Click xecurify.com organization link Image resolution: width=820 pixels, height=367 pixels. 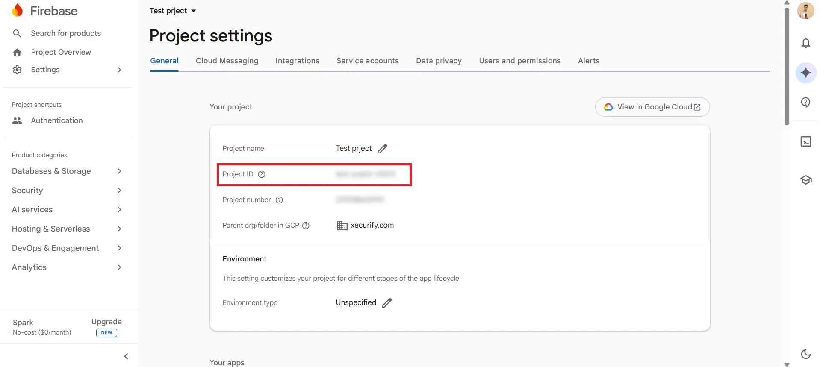click(x=372, y=225)
